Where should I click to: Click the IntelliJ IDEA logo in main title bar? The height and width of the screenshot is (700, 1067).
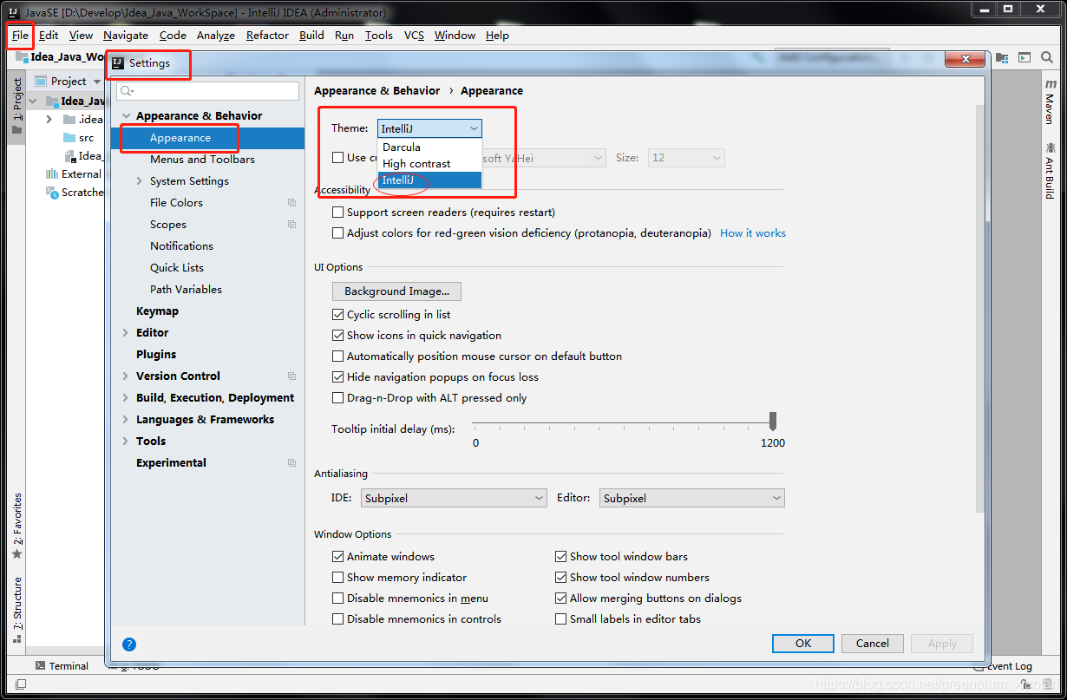click(x=14, y=12)
